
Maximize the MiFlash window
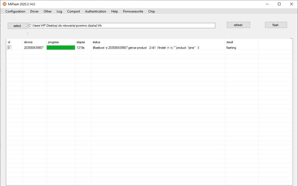279,4
